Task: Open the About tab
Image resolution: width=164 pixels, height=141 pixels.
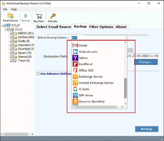Action: [x=121, y=27]
